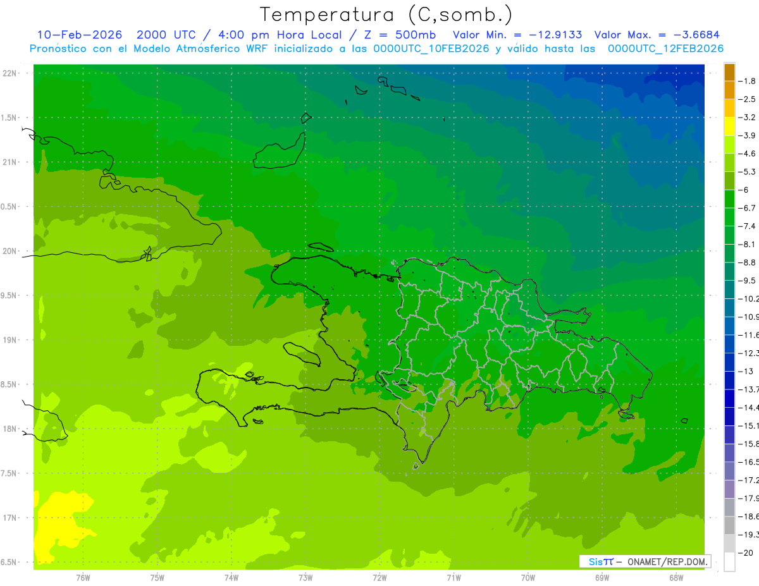Screen dimensions: 759x586
Task: Click the '0000UTC_12FEB2026' valid-until time
Action: click(665, 49)
